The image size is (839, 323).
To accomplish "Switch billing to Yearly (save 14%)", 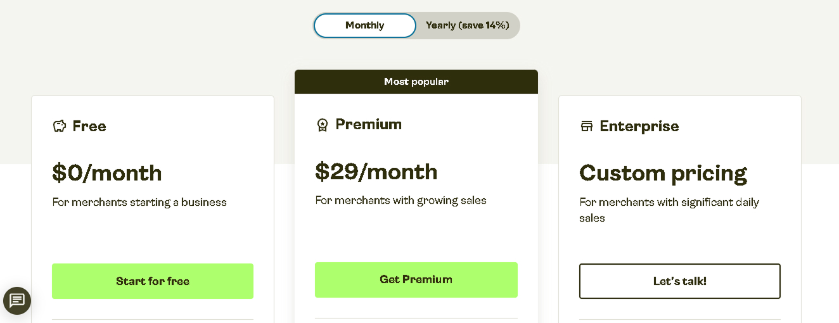I will [468, 25].
